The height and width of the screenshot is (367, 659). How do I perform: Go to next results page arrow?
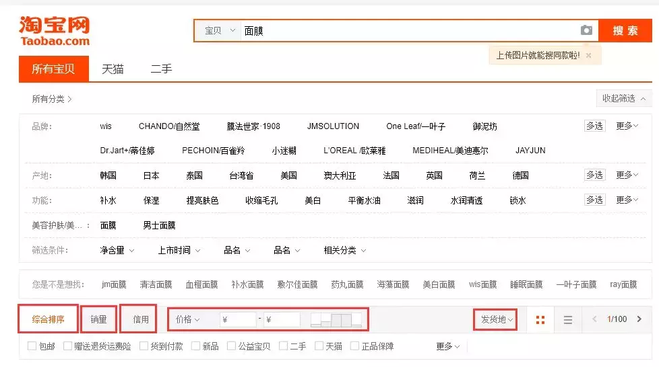(639, 319)
